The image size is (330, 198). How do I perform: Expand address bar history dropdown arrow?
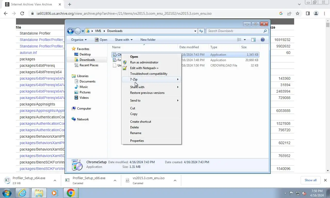195,31
